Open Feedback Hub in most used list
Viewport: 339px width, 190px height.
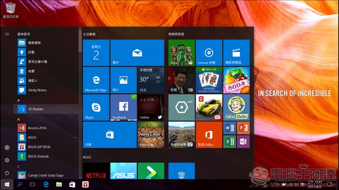pyautogui.click(x=46, y=62)
